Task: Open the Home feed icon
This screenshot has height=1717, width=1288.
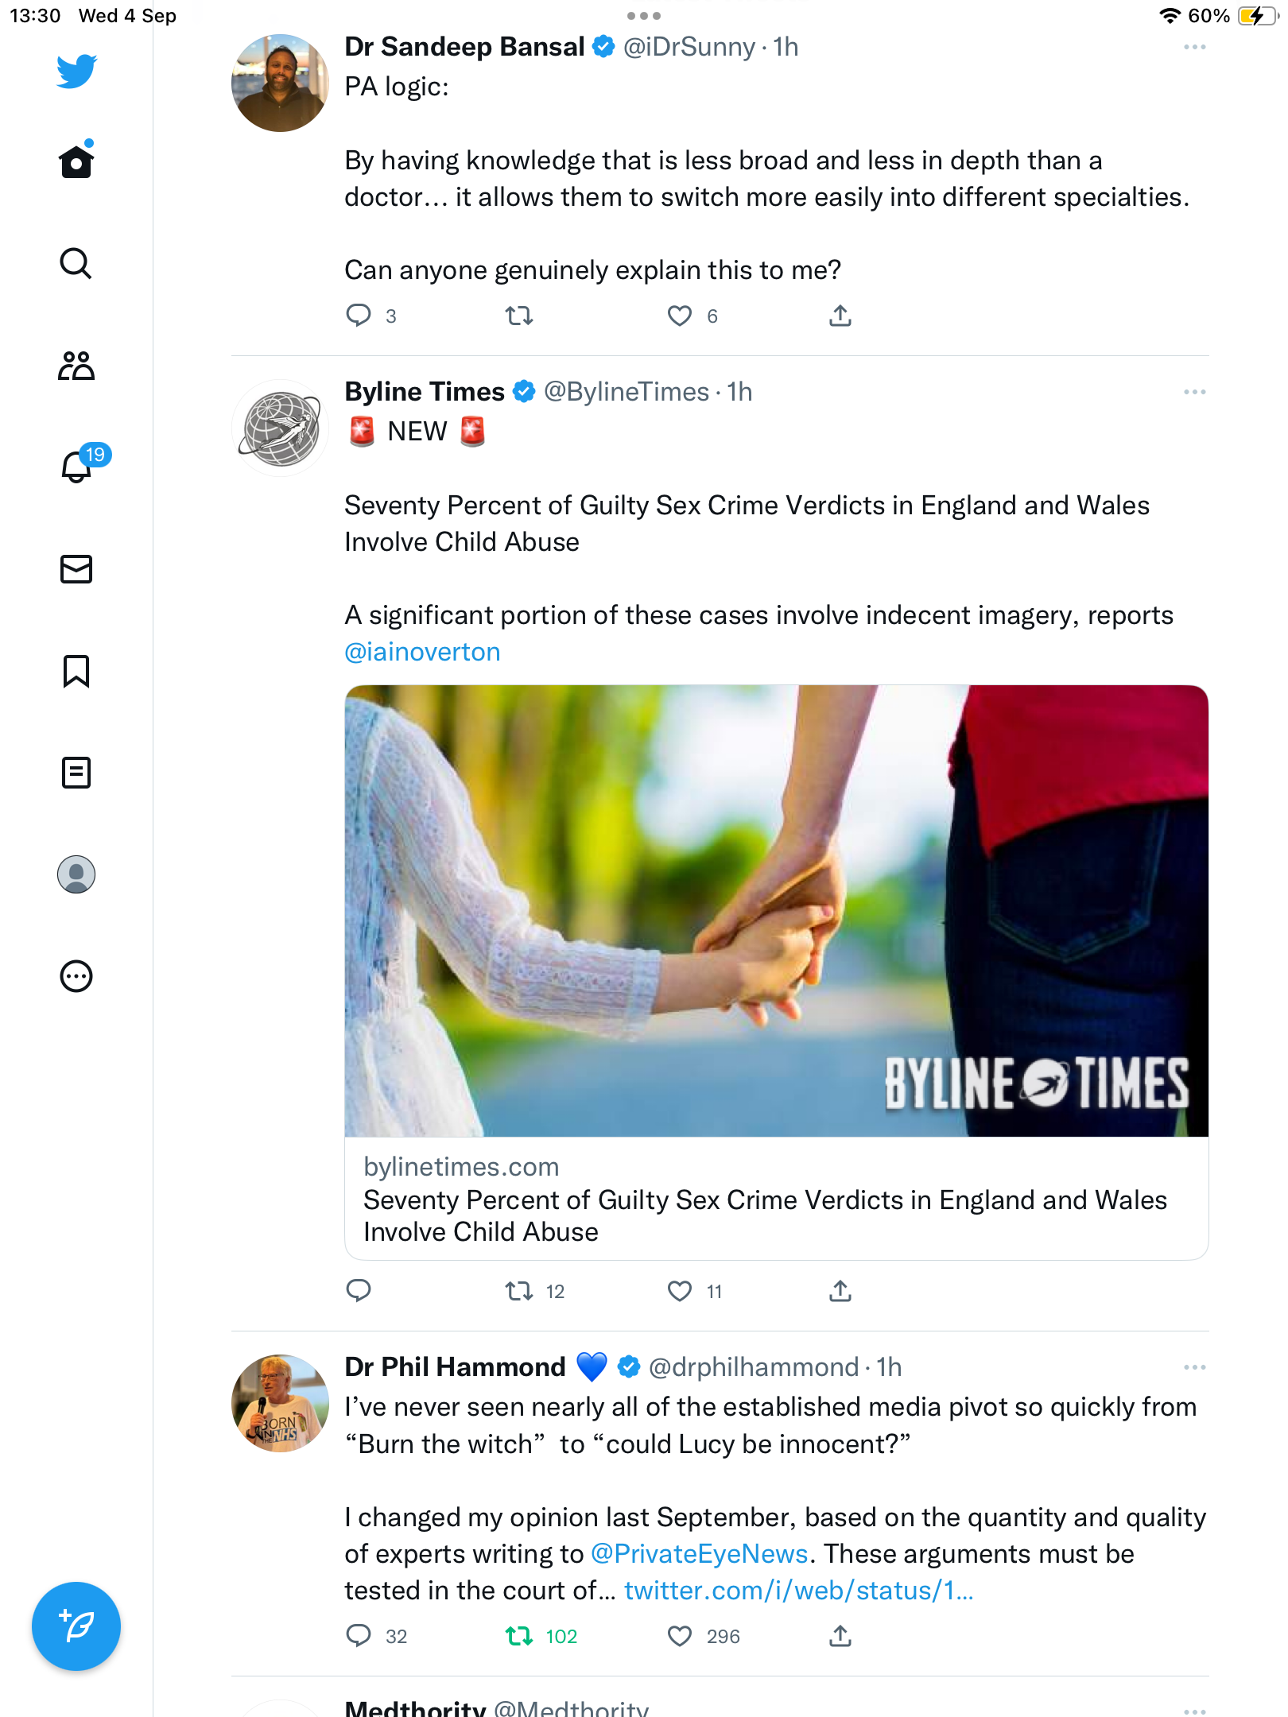Action: [76, 161]
